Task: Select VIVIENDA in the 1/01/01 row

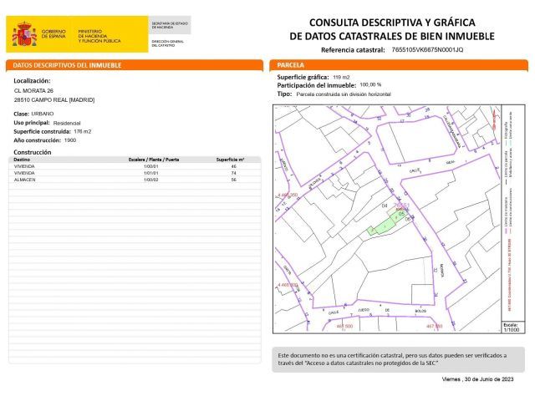Action: coord(24,173)
